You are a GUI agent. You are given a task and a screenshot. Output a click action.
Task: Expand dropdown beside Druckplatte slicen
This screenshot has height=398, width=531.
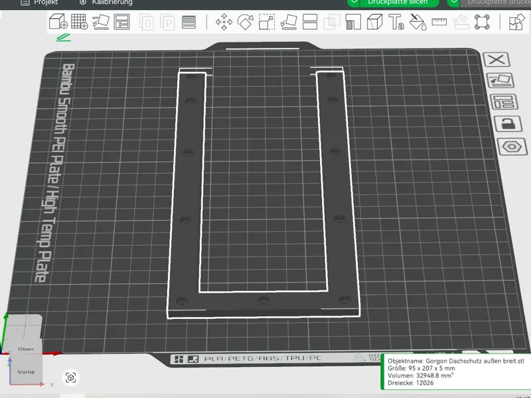354,3
